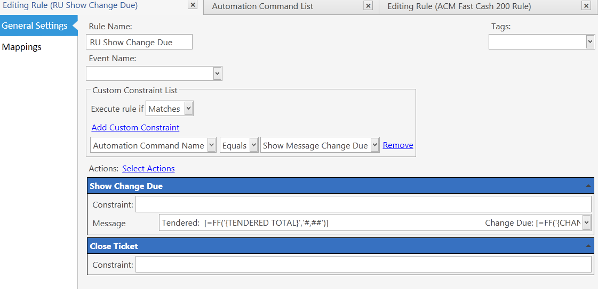
Task: Expand the Tags dropdown
Action: [590, 42]
